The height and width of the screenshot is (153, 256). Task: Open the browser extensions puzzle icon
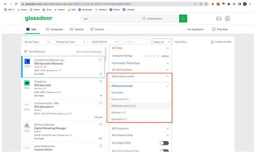coord(229,4)
